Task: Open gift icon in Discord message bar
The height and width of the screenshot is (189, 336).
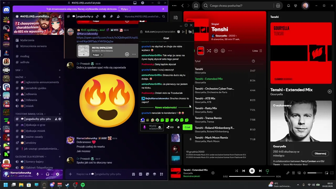Action: coord(133,174)
